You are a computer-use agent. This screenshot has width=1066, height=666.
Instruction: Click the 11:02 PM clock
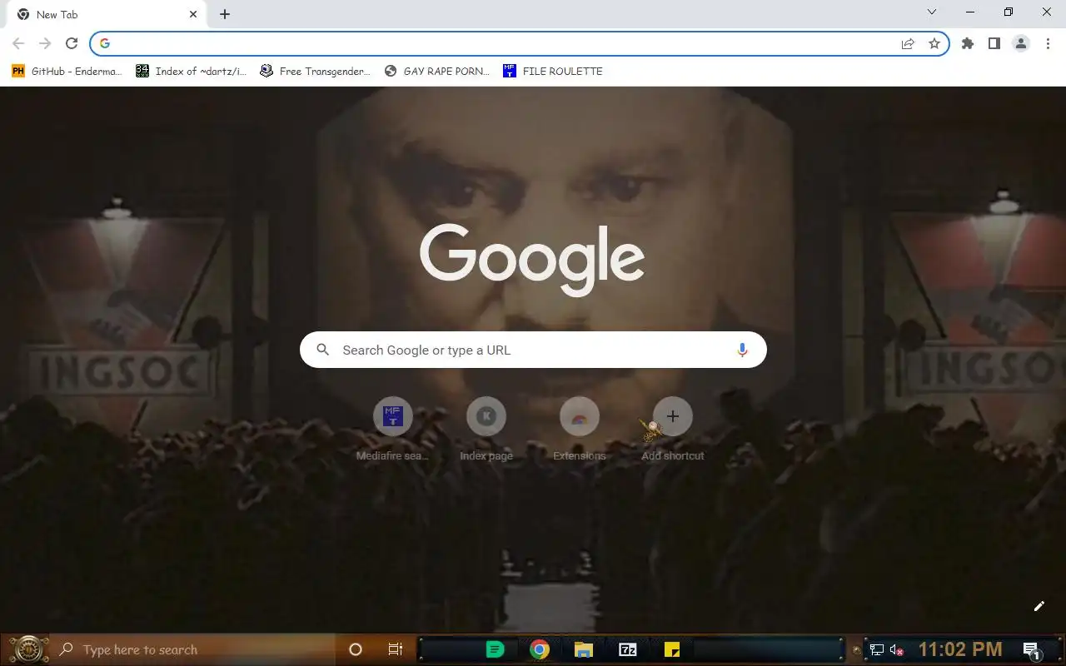click(960, 649)
